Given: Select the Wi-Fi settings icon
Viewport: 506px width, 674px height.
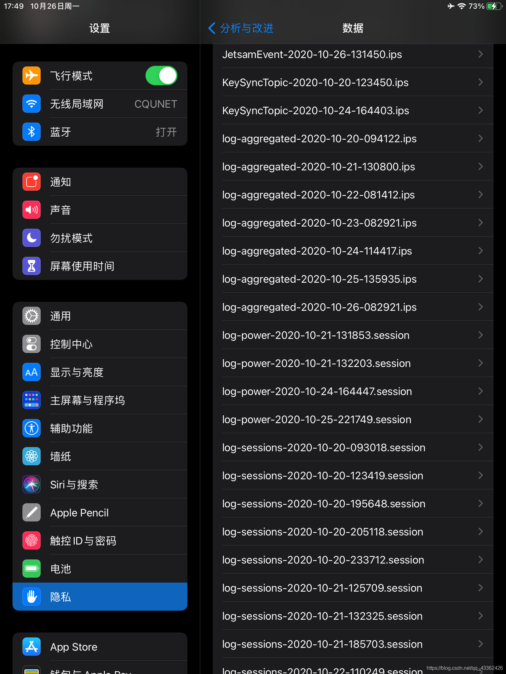Looking at the screenshot, I should [31, 104].
